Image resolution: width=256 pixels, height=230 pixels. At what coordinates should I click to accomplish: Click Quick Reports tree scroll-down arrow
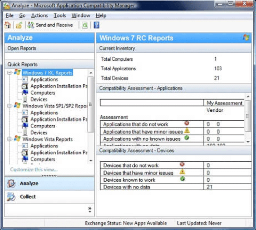91,160
